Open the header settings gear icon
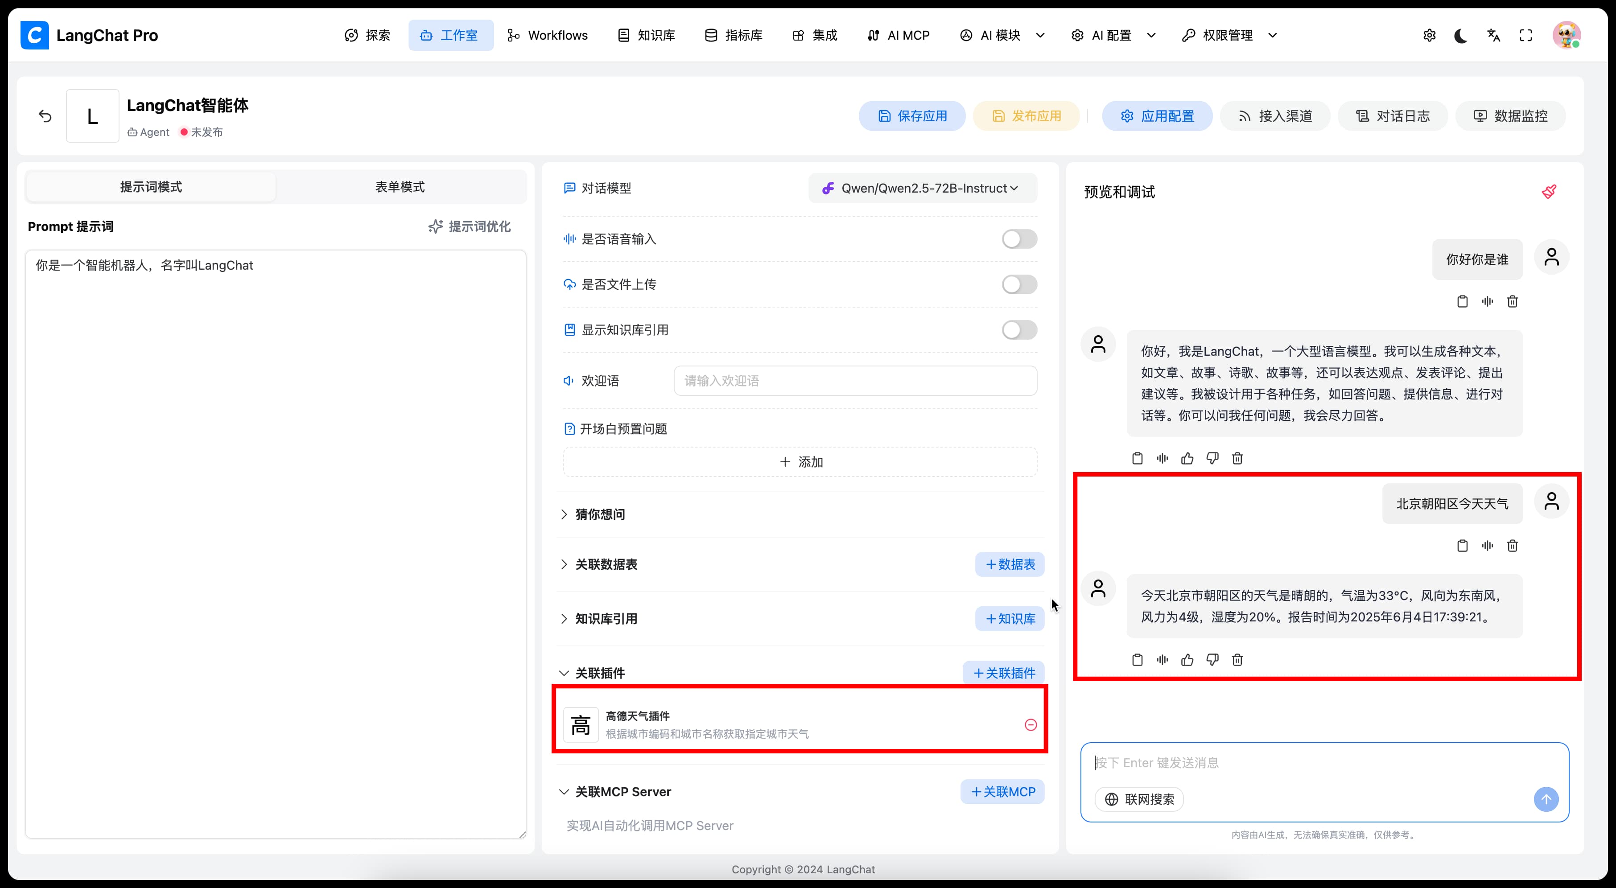 1429,36
